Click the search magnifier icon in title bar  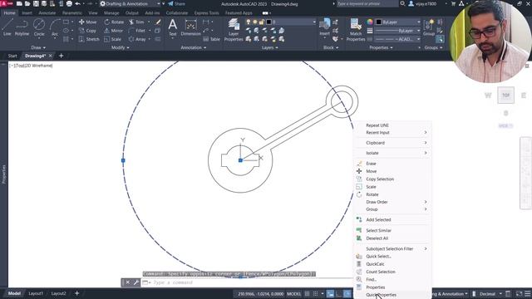pyautogui.click(x=402, y=3)
